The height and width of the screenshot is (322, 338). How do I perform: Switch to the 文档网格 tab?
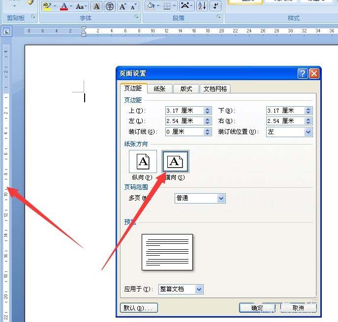pyautogui.click(x=215, y=89)
